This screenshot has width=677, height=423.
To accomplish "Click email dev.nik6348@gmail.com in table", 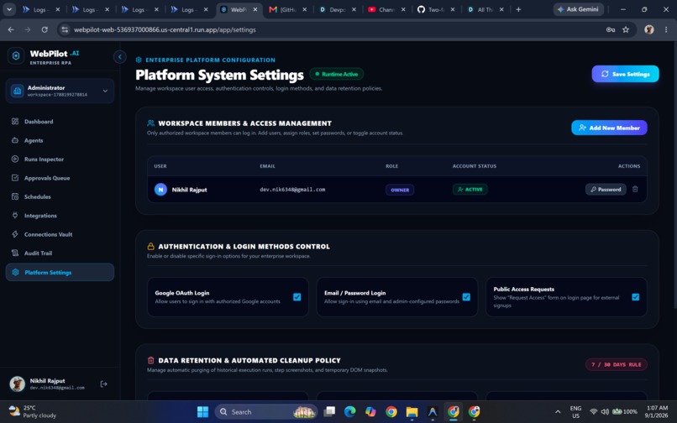I will (292, 190).
